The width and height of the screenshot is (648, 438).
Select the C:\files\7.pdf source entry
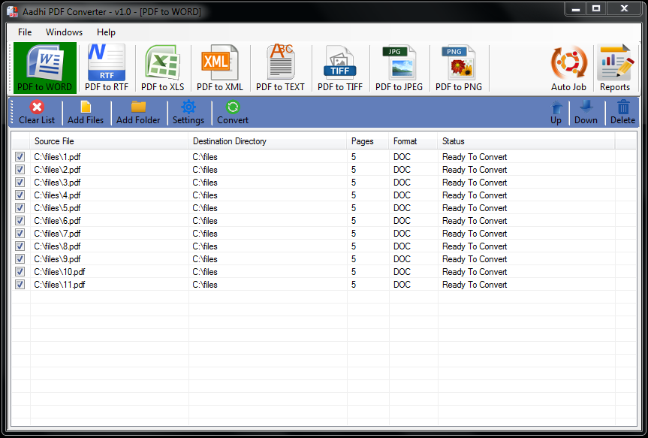point(58,234)
